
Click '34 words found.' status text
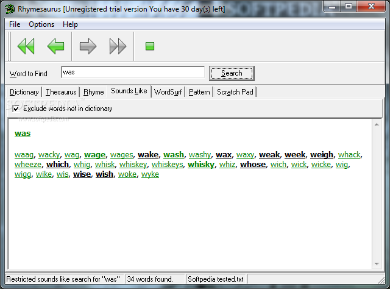(150, 279)
